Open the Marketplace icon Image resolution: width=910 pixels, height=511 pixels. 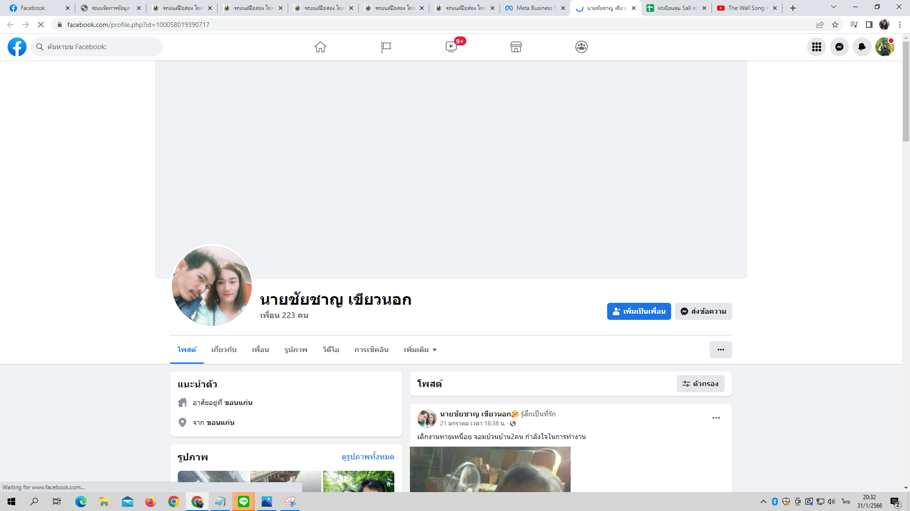[x=516, y=47]
